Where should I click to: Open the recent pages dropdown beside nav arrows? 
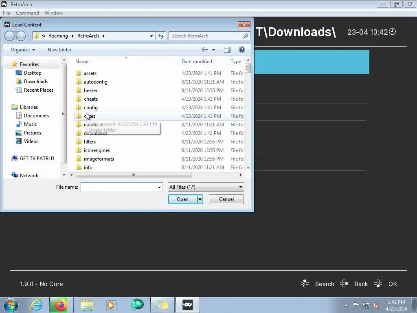(x=29, y=36)
